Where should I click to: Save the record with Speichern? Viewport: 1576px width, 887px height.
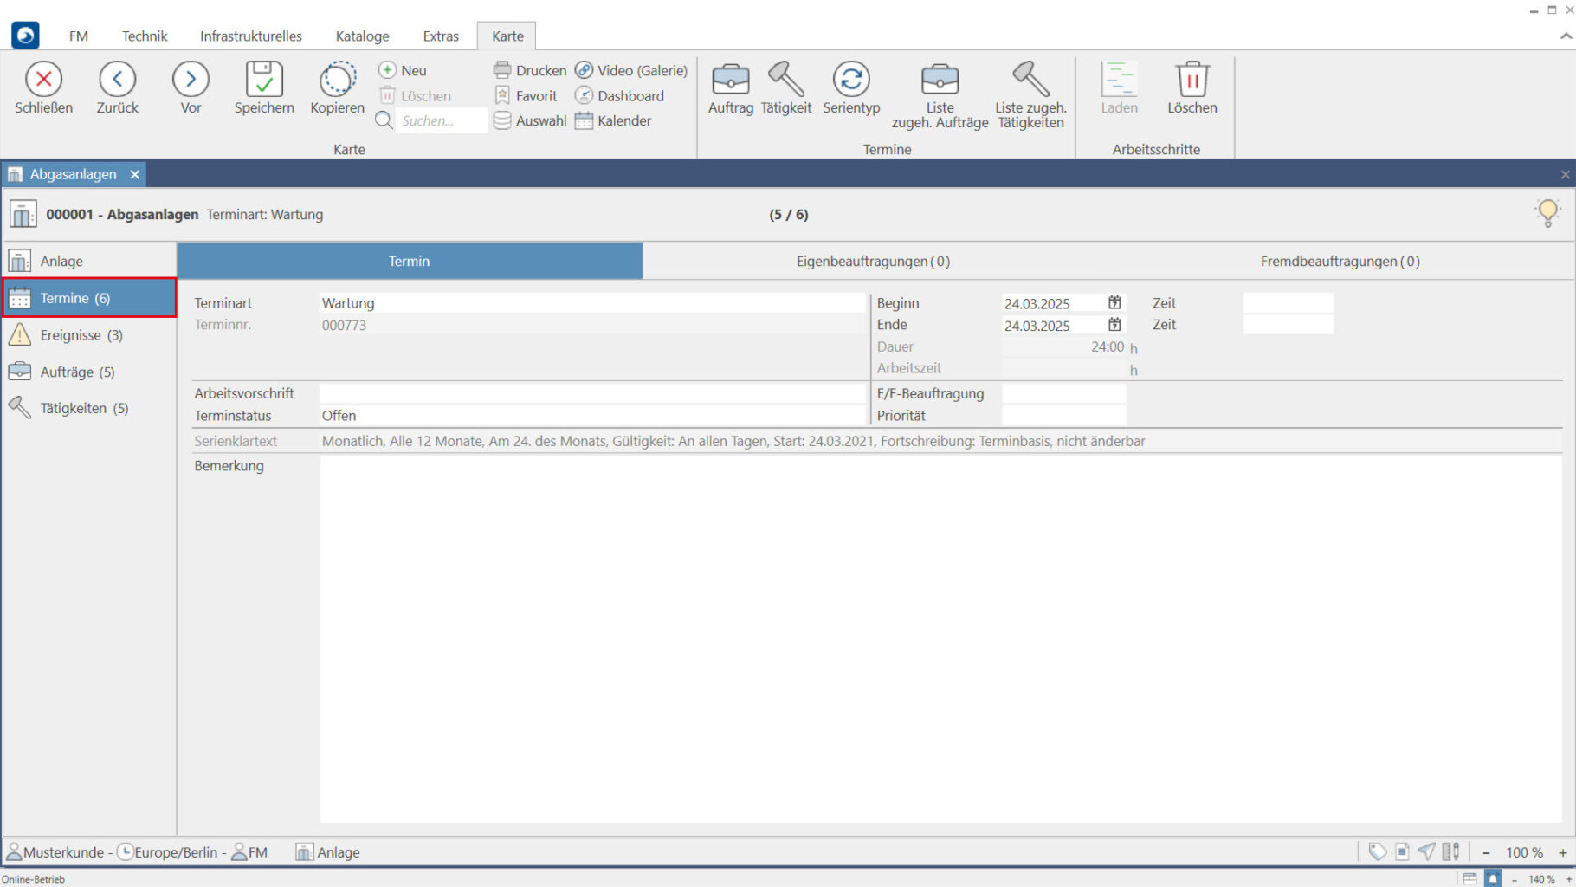point(264,80)
